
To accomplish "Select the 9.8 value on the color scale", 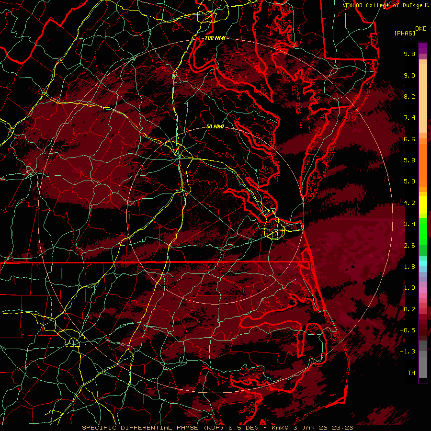I will [409, 54].
